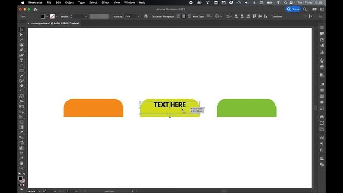The height and width of the screenshot is (193, 343).
Task: Select the Pen tool
Action: (21, 50)
